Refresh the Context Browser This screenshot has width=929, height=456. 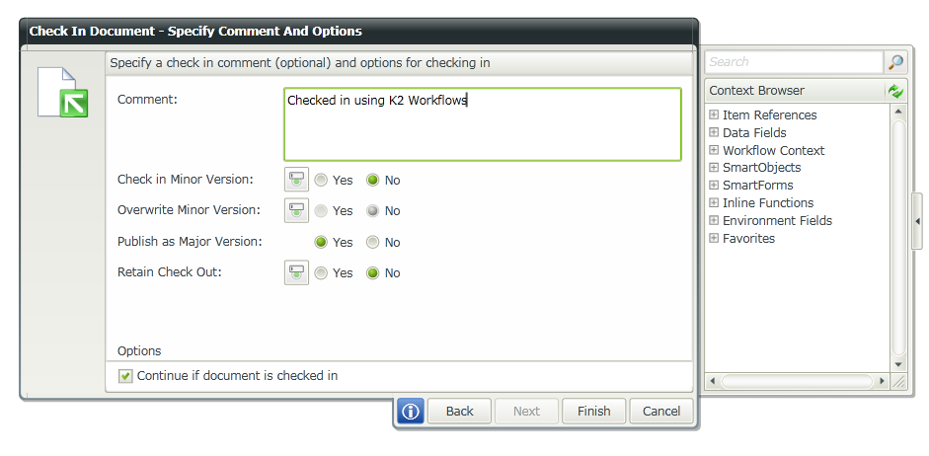tap(895, 91)
